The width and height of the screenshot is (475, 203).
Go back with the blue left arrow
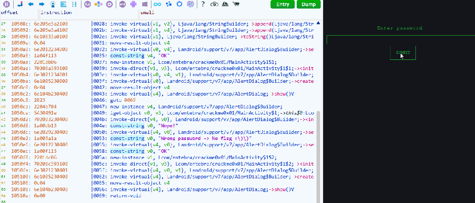pos(31,4)
